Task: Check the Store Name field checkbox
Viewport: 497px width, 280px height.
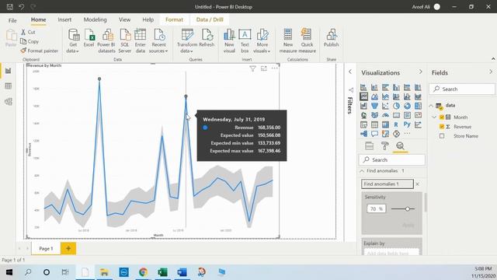Action: 442,136
